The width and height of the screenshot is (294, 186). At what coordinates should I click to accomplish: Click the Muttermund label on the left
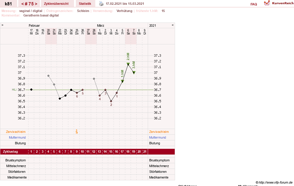[17, 137]
